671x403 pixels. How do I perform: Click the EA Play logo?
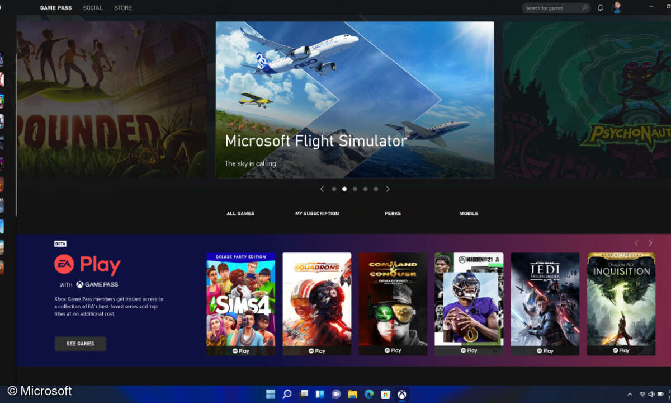[87, 265]
